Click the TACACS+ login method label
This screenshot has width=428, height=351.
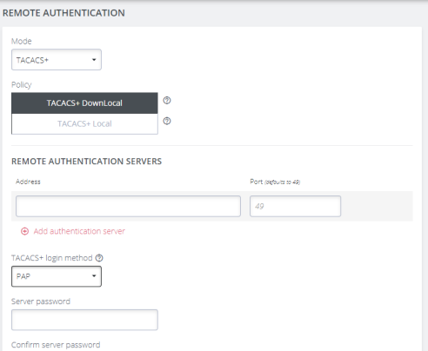coord(52,258)
